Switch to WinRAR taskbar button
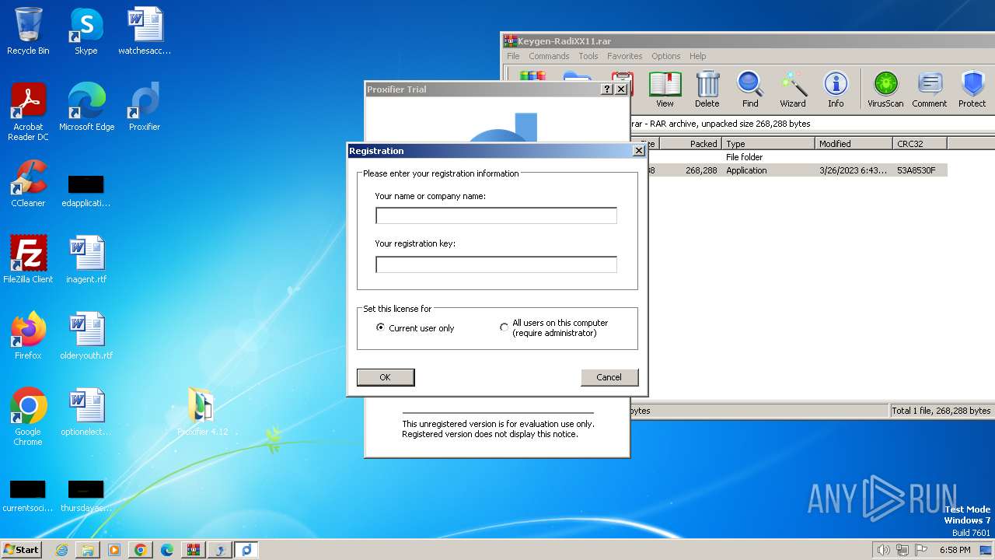995x560 pixels. pos(194,550)
